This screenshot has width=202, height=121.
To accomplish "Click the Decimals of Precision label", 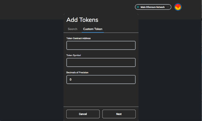I will tap(77, 72).
